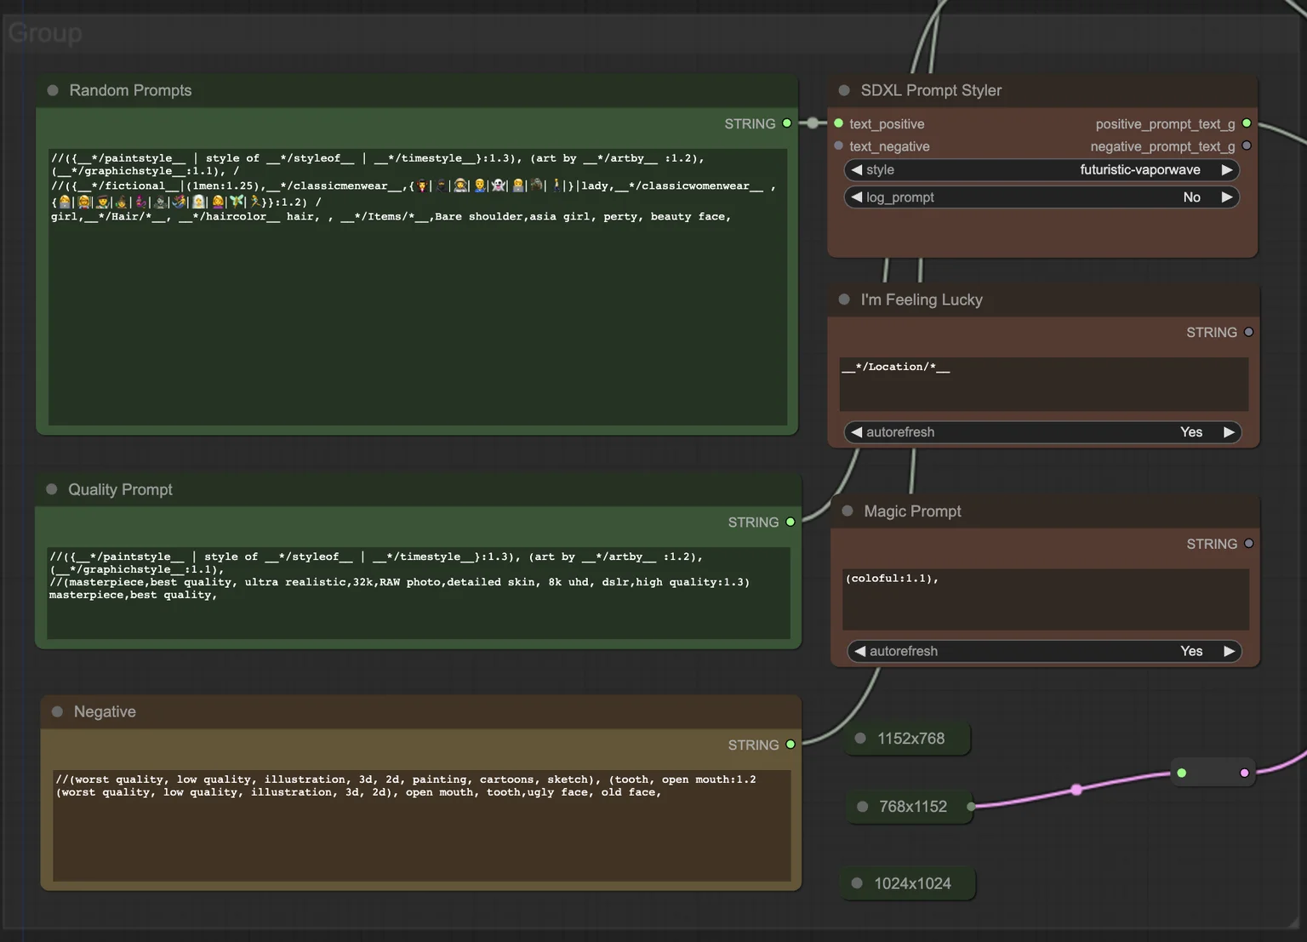Open Magic Prompt autorefresh Yes value
The height and width of the screenshot is (942, 1307).
[1191, 651]
